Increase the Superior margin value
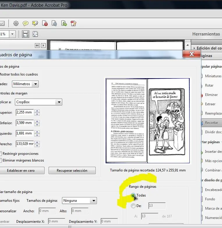 (37, 111)
